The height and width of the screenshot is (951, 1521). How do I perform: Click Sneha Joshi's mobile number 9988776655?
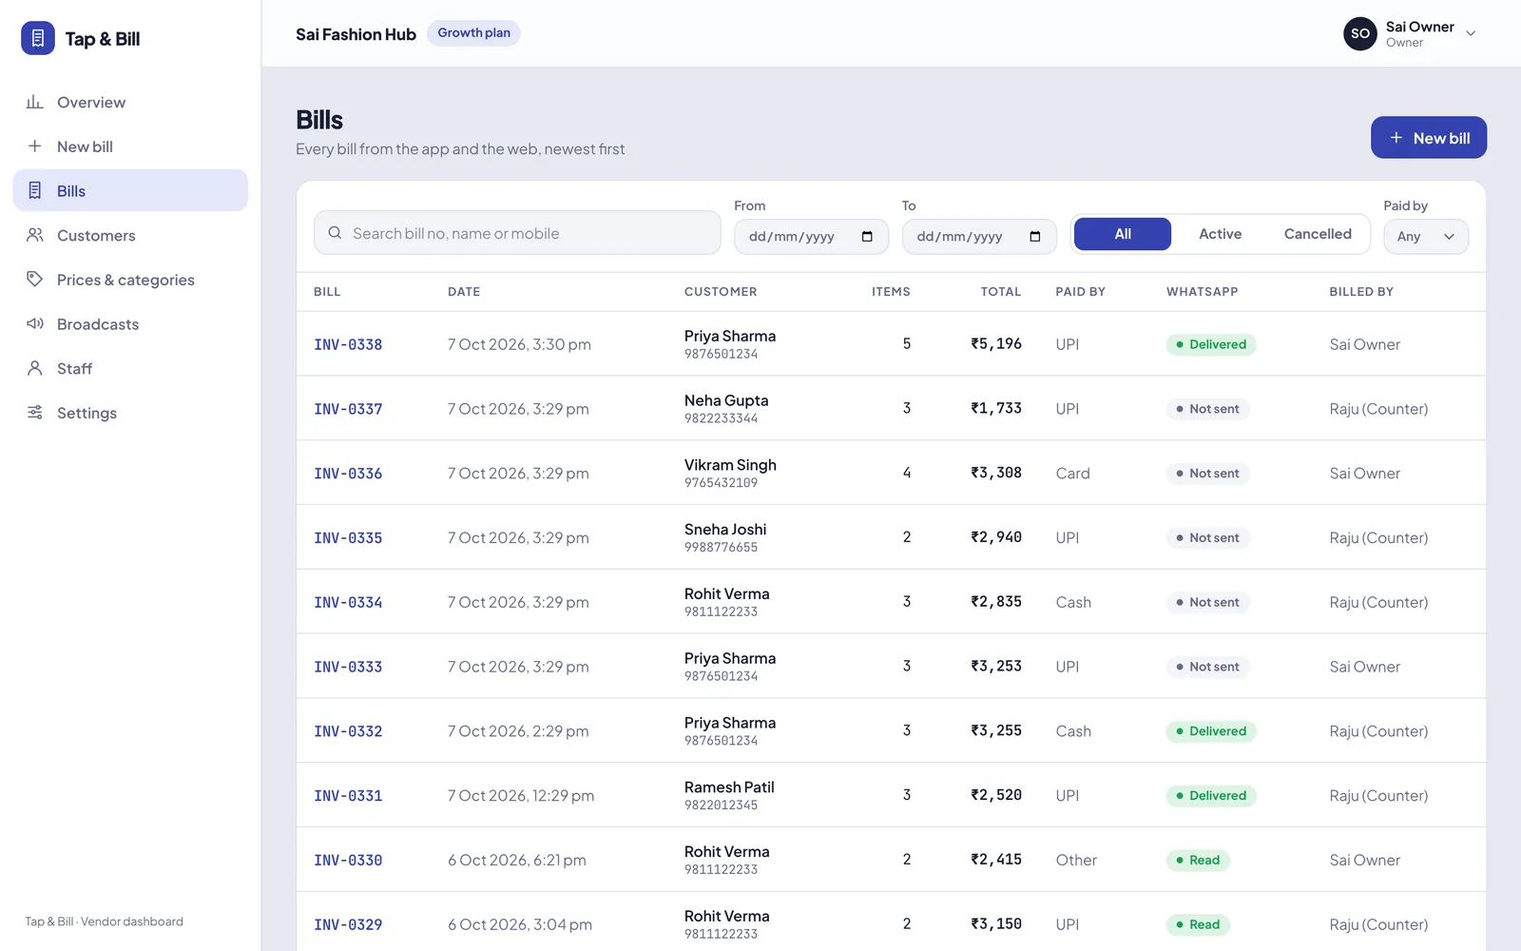[721, 548]
